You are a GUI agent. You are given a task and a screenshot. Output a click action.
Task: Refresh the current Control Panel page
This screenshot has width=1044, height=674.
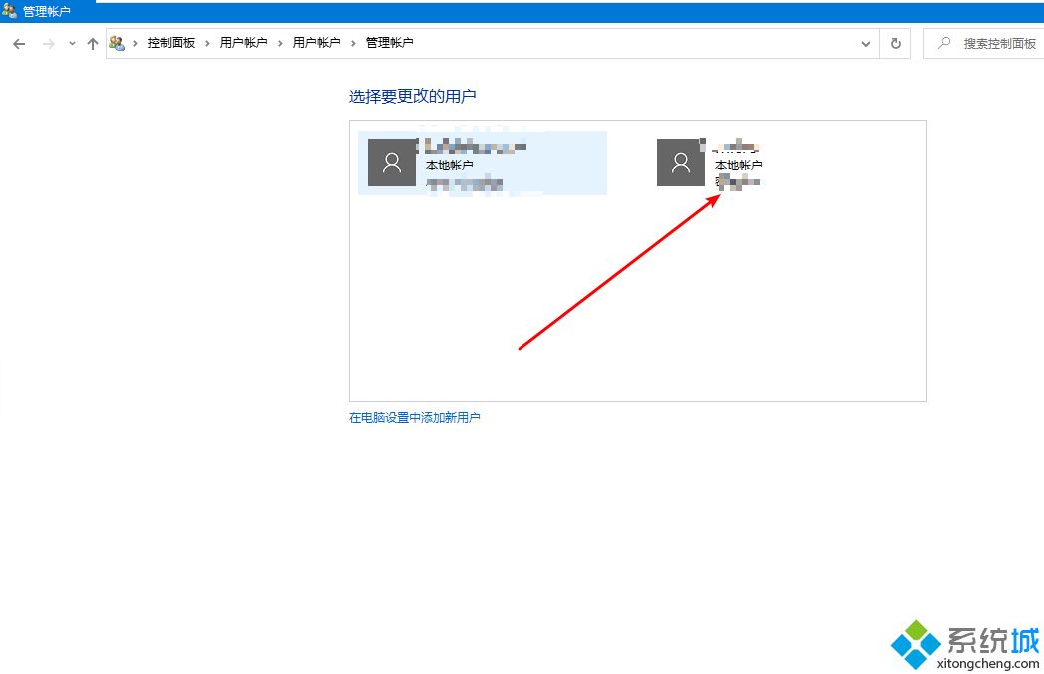(895, 43)
